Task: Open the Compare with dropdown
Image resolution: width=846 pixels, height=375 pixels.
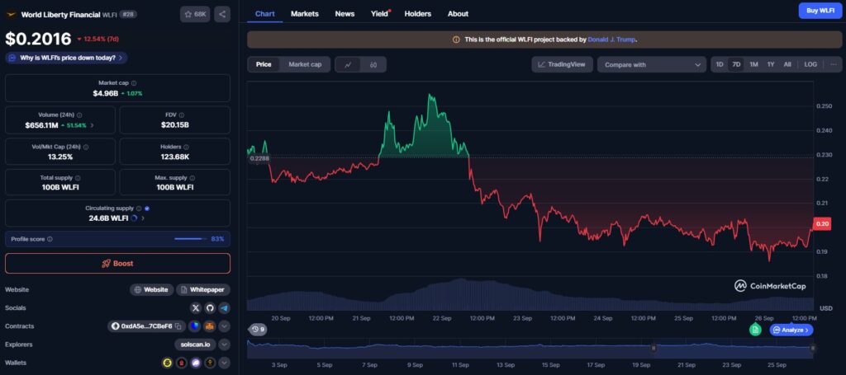Action: 651,64
